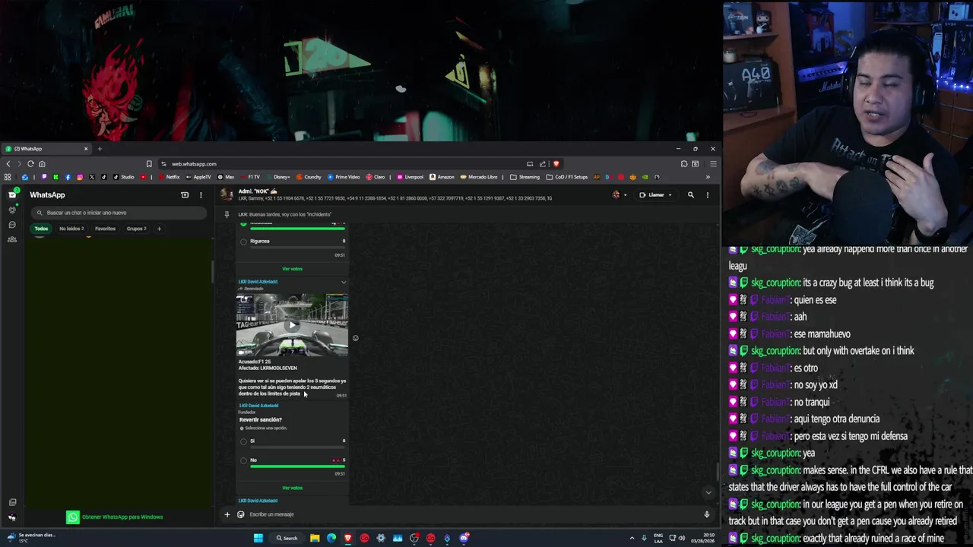Open the browser home page
The width and height of the screenshot is (973, 547).
tap(42, 164)
